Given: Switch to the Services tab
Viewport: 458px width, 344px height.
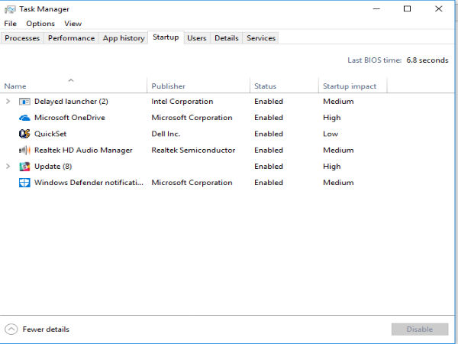Looking at the screenshot, I should pyautogui.click(x=261, y=38).
